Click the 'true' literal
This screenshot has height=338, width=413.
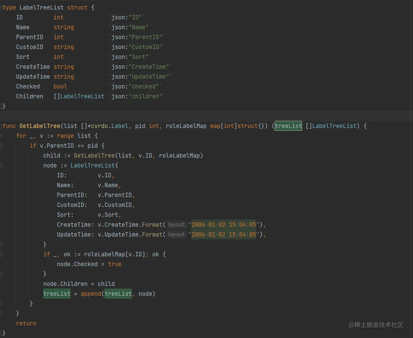point(115,264)
